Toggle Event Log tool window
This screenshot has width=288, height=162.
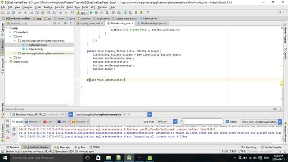tap(249, 147)
